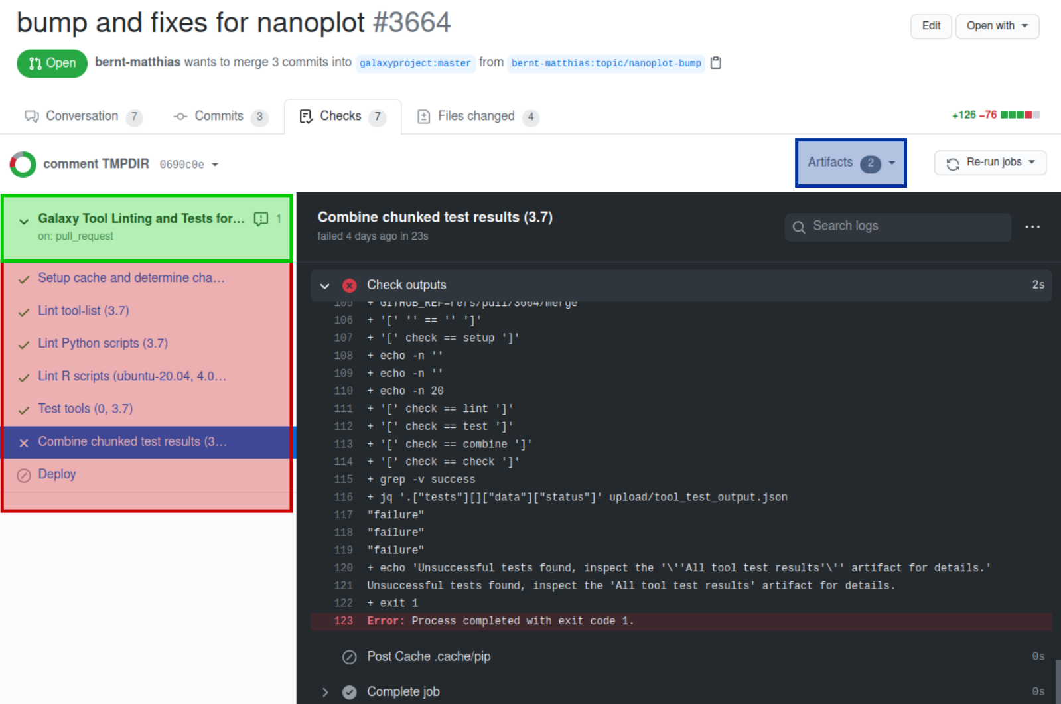
Task: Click the re-run circular arrows icon
Action: pos(953,164)
